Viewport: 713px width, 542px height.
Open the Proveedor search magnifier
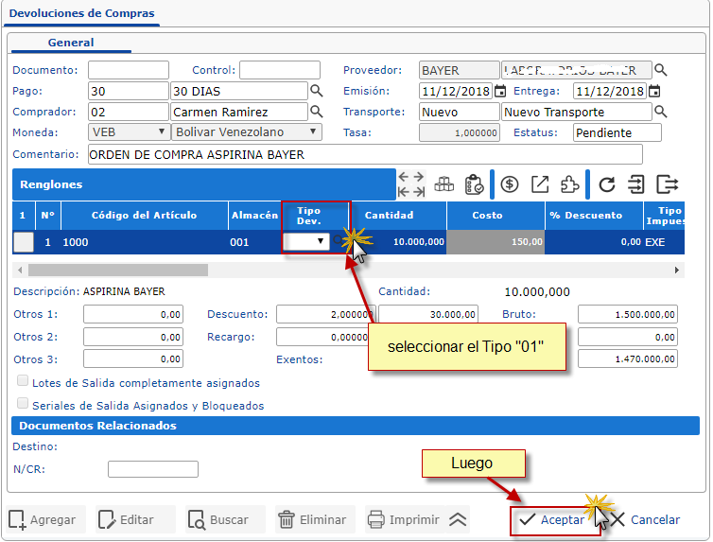click(661, 70)
